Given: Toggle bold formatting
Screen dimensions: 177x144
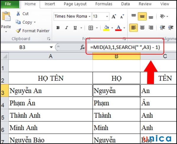Looking at the screenshot, I should pos(58,28).
